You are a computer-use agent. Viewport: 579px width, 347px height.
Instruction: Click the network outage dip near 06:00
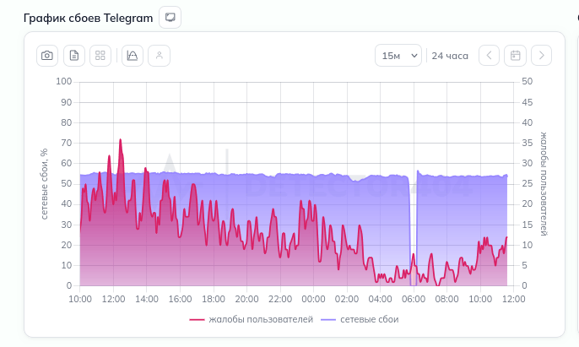pyautogui.click(x=413, y=270)
